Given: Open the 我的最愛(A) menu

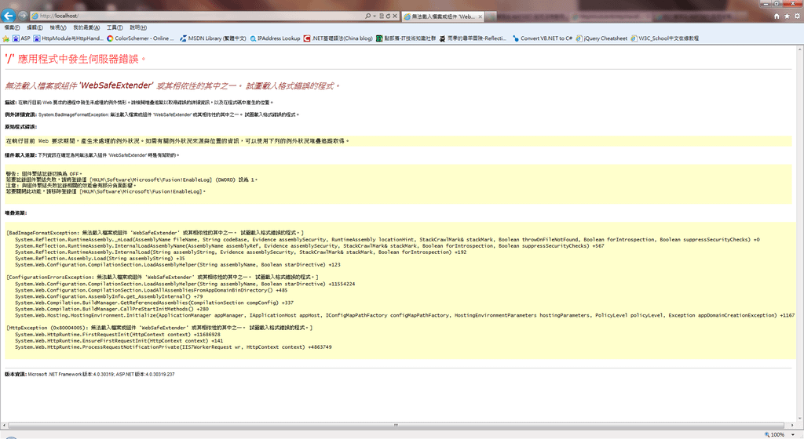Looking at the screenshot, I should click(86, 27).
